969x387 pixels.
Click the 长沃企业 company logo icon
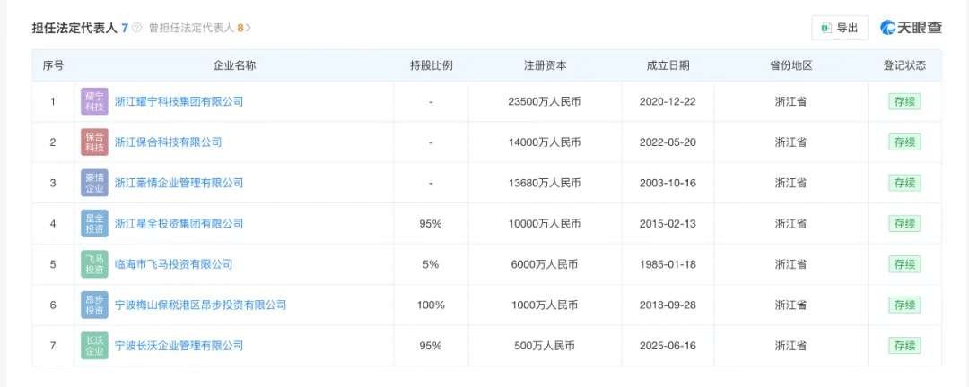click(94, 346)
